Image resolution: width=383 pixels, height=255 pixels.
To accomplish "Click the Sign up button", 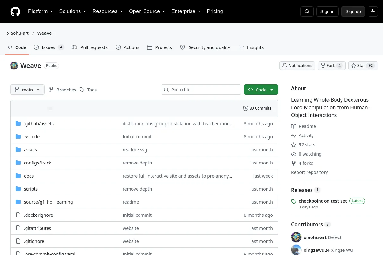I will coord(353,11).
